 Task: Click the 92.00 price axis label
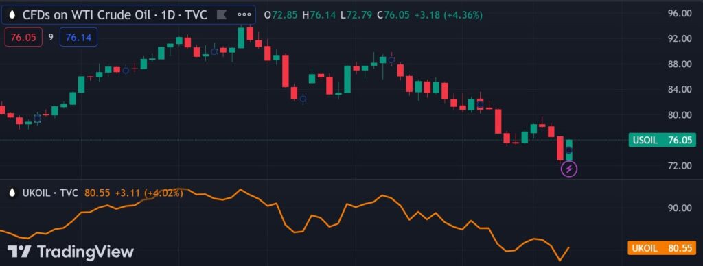(x=679, y=39)
